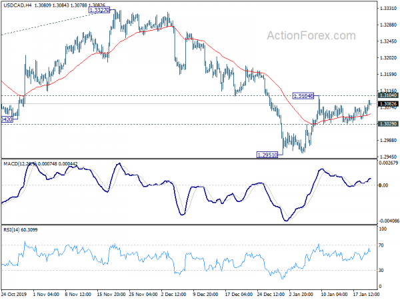Click the 24 Dec 12:00 time axis marker

point(271,294)
